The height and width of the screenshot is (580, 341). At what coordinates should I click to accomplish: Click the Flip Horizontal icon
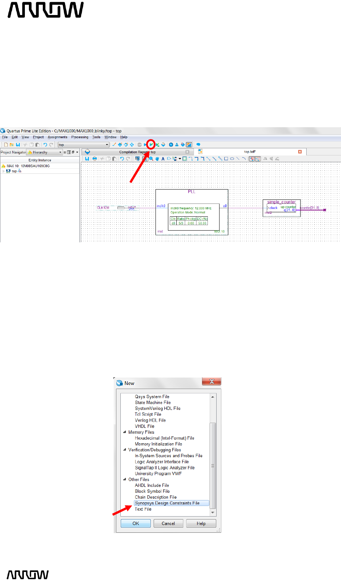[265, 159]
